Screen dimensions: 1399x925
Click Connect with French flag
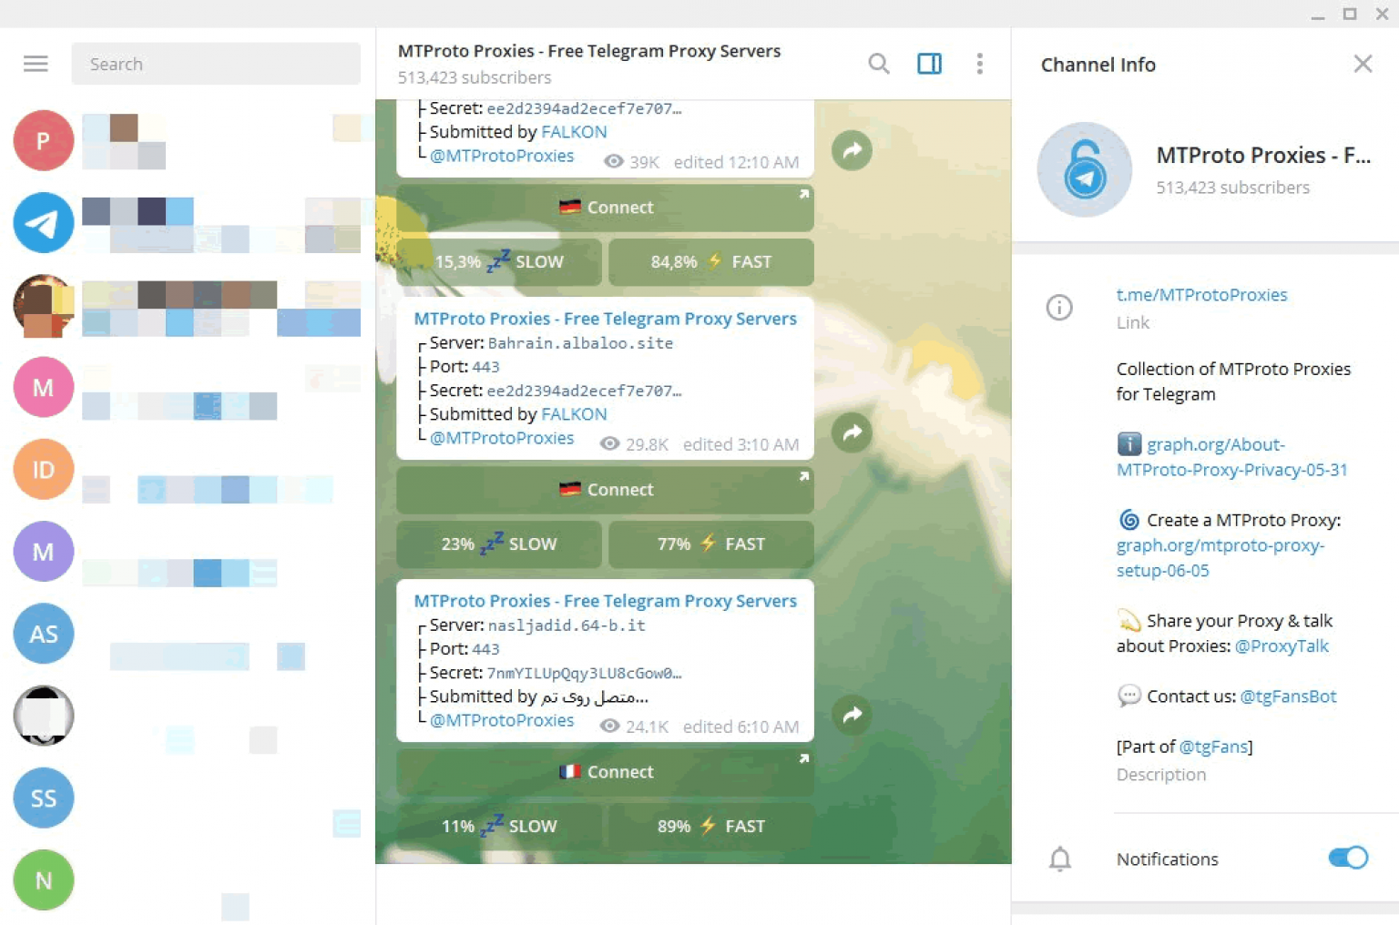point(605,772)
